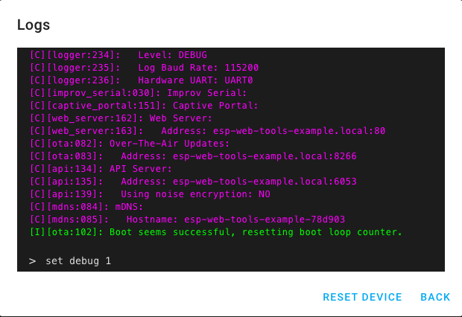Click the RESET DEVICE button
Viewport: 462px width, 317px height.
pyautogui.click(x=362, y=297)
